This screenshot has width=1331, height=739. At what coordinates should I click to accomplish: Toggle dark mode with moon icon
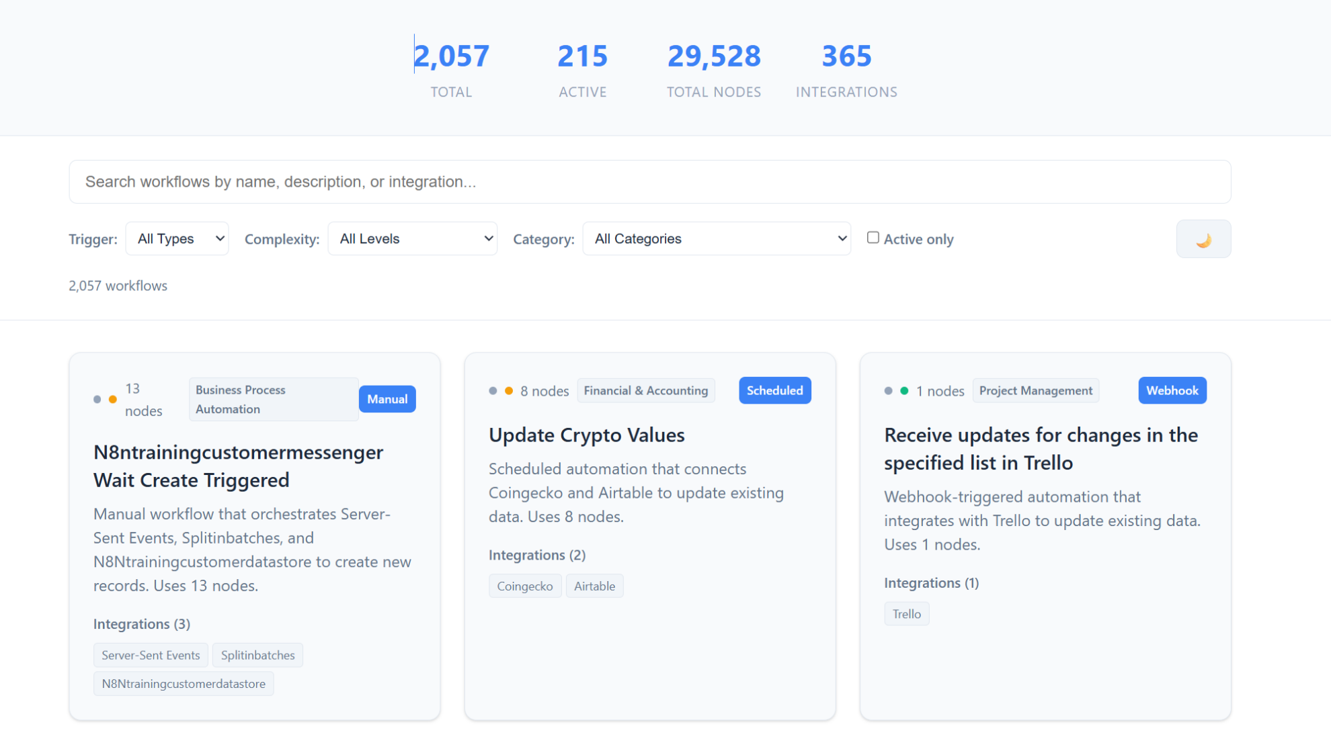[1203, 239]
